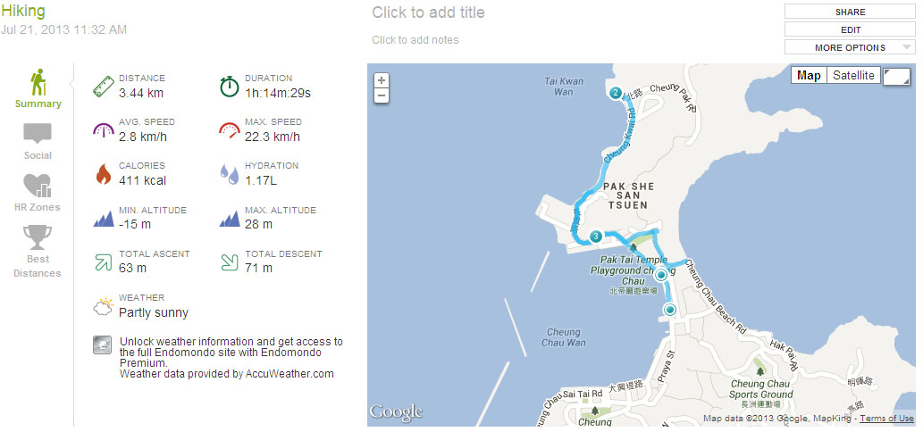Click the SHARE button
Image resolution: width=923 pixels, height=440 pixels.
(850, 12)
